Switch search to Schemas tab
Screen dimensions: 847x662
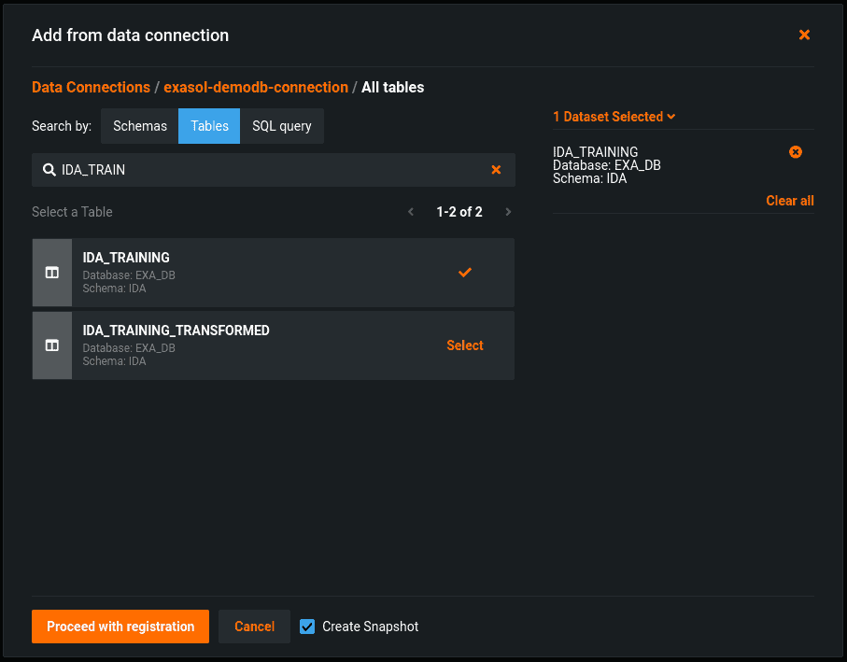[x=140, y=126]
